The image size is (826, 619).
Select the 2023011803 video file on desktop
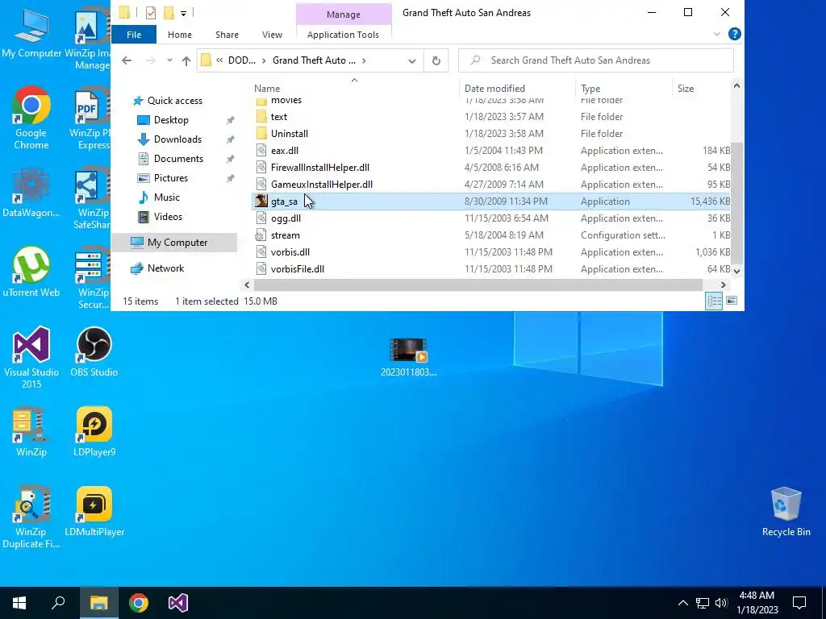(408, 358)
